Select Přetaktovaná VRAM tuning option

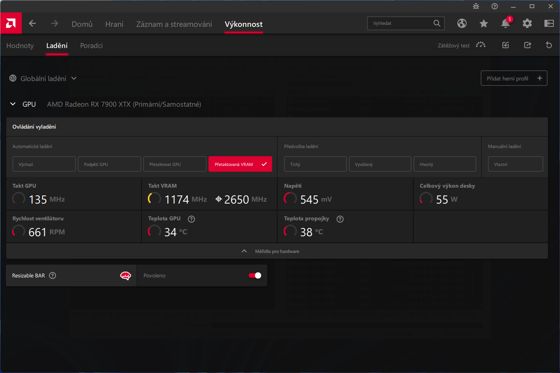[x=240, y=164]
